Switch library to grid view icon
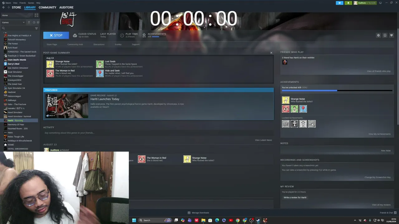This screenshot has height=224, width=399. click(x=36, y=15)
